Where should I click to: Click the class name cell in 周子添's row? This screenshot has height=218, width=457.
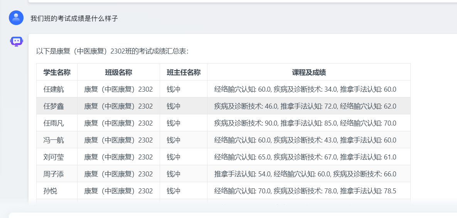click(x=118, y=174)
